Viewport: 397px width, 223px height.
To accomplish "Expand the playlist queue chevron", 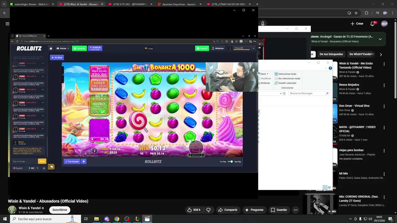I will [380, 39].
